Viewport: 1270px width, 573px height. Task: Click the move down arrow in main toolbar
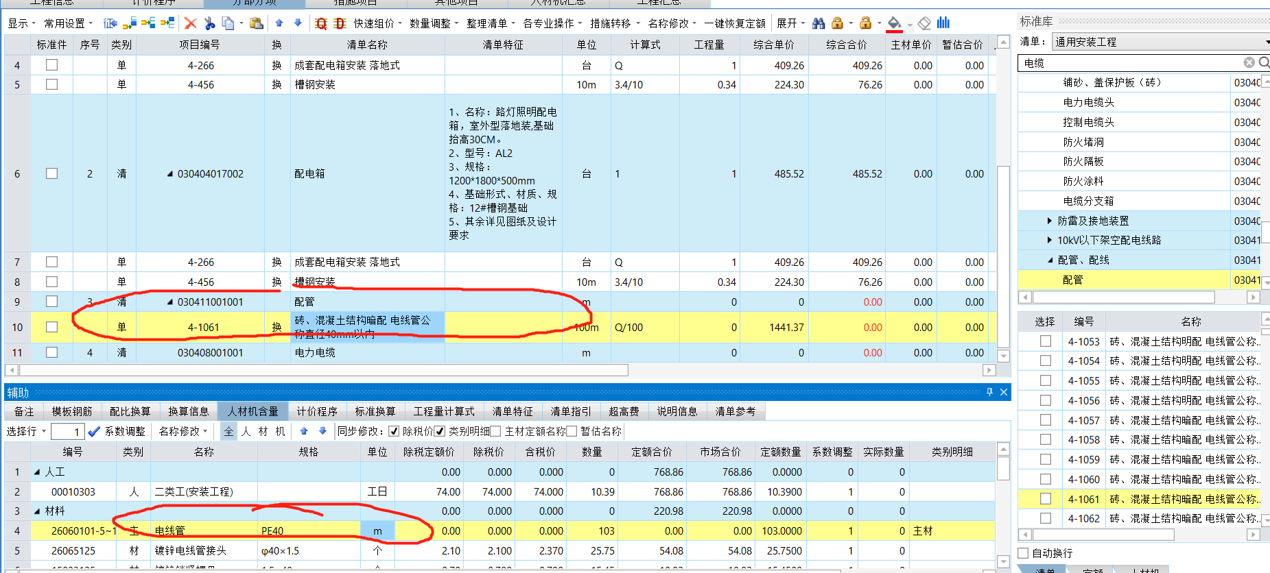point(298,23)
